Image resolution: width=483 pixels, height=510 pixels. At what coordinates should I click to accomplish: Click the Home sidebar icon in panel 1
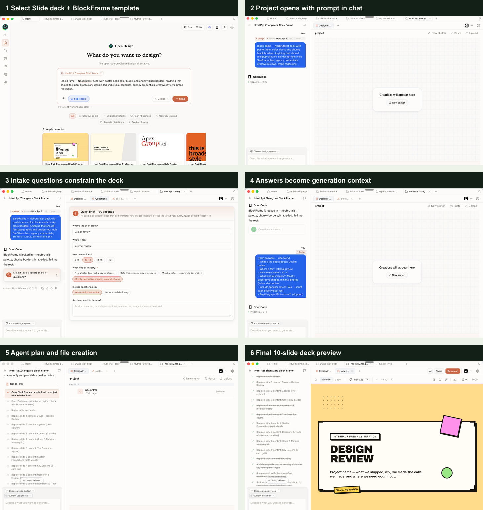point(5,43)
